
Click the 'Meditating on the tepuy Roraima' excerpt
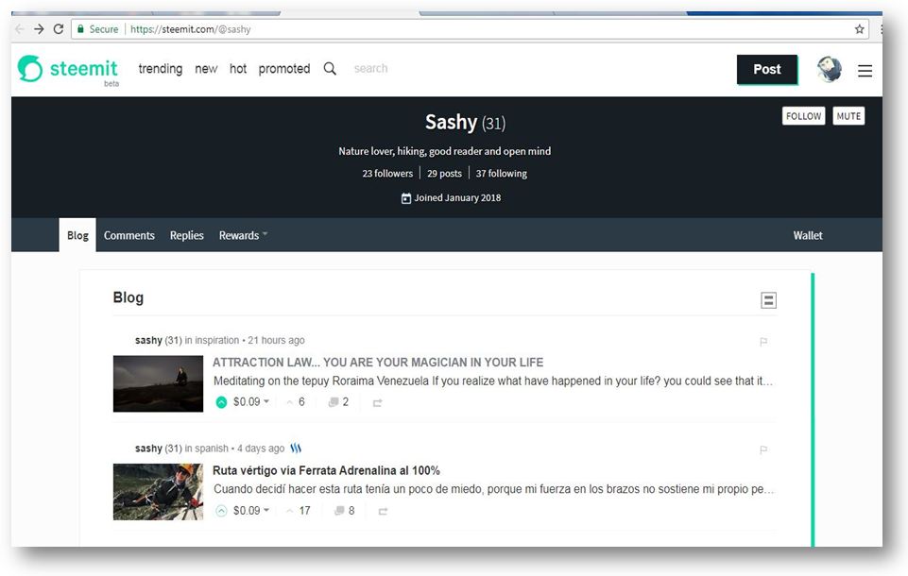(493, 381)
